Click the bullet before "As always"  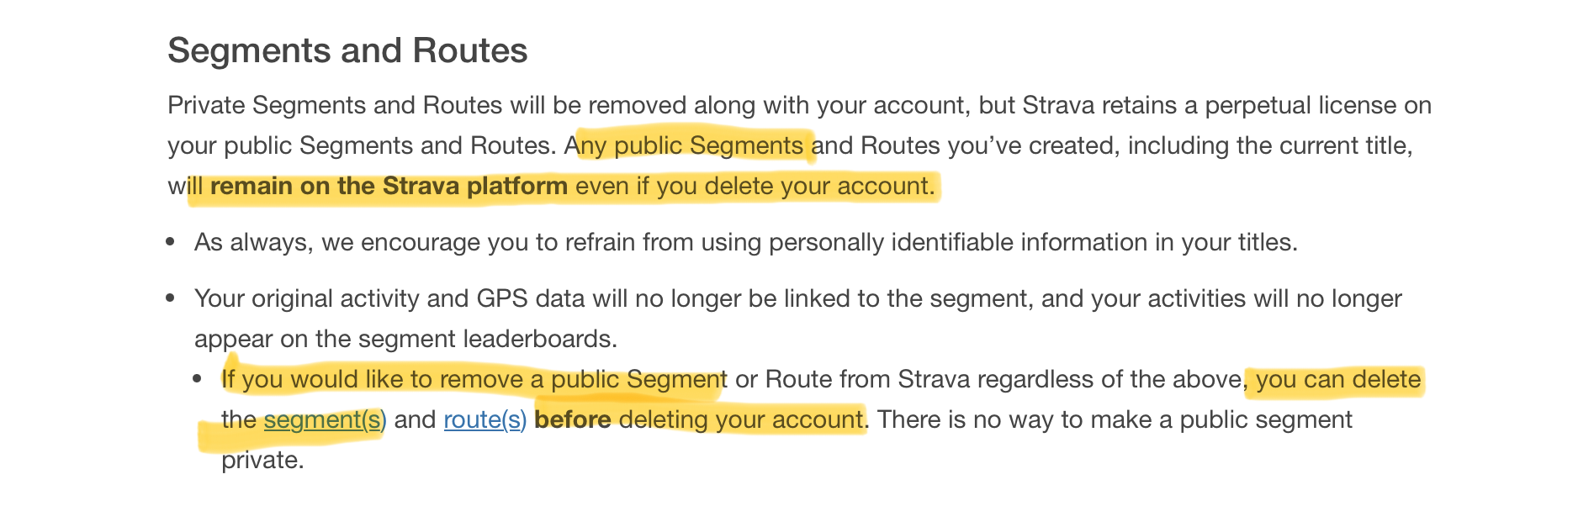point(171,243)
